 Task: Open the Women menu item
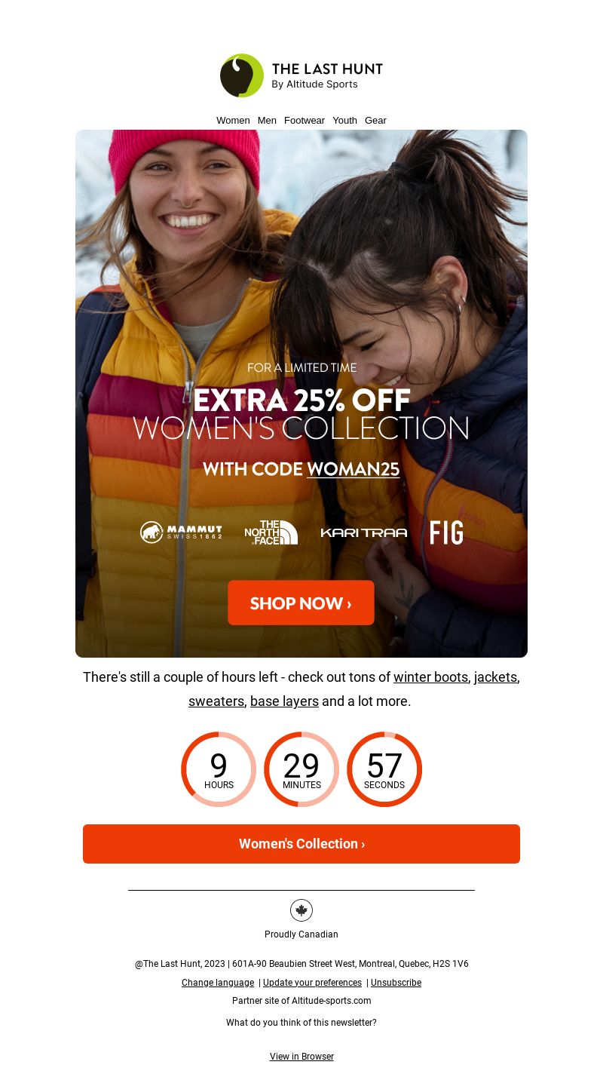point(233,121)
